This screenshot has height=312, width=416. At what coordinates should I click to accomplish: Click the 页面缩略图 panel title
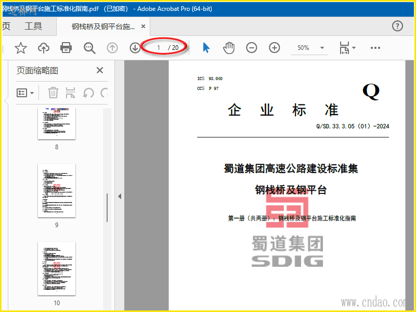pyautogui.click(x=37, y=71)
